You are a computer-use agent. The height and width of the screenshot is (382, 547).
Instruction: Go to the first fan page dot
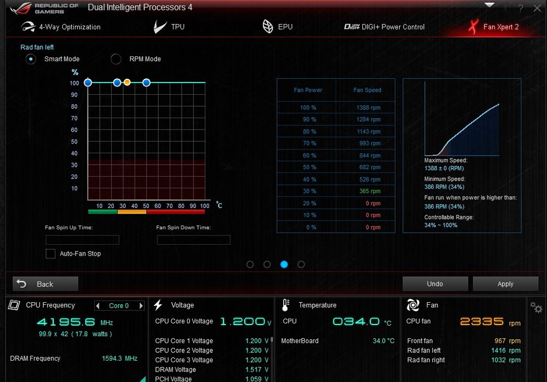(250, 264)
